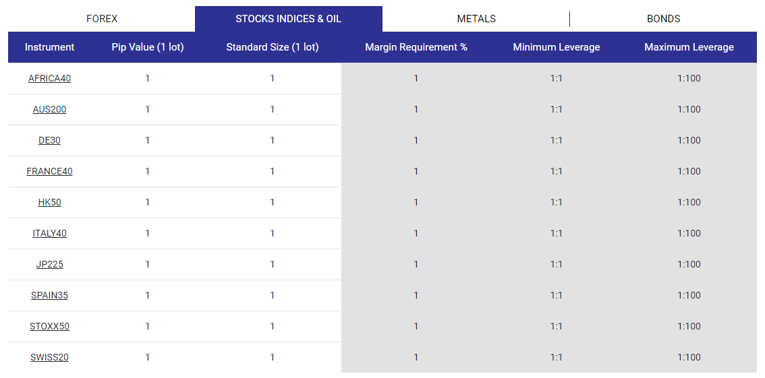Select AFRICA40 pip value cell
The width and height of the screenshot is (765, 378).
coord(147,78)
